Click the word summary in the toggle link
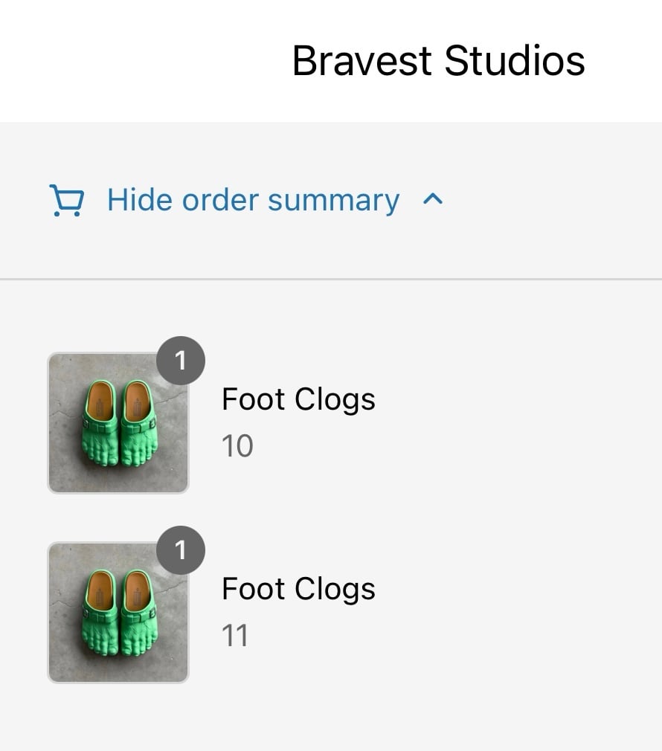 [x=333, y=202]
